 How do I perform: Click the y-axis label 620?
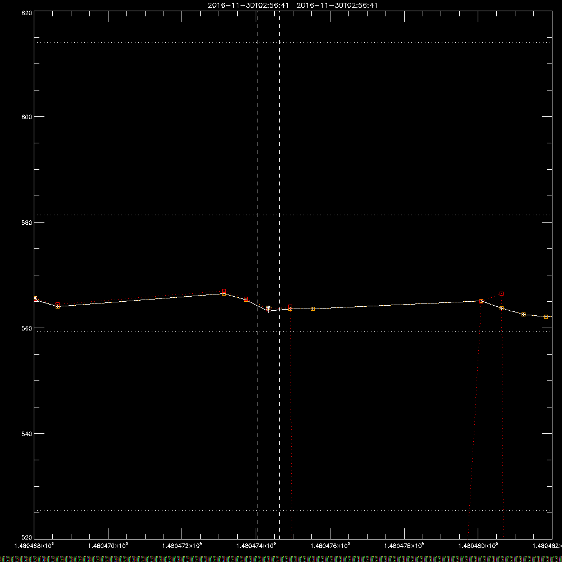coord(27,13)
